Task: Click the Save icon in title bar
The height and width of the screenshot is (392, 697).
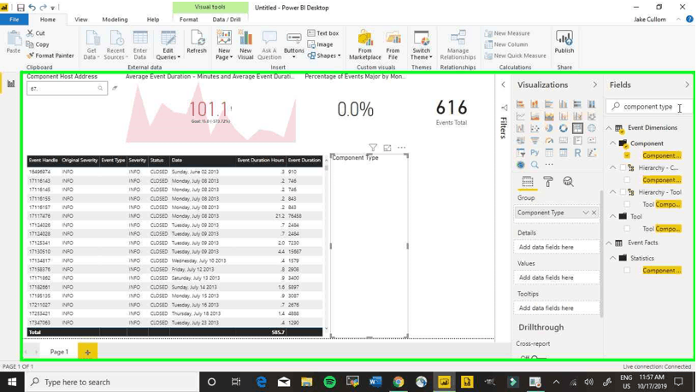Action: tap(21, 8)
